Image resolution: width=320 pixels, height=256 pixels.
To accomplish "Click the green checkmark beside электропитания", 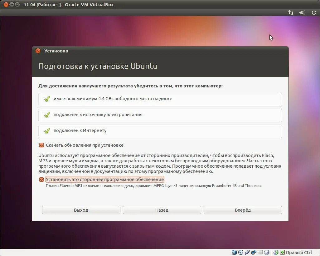I will pyautogui.click(x=47, y=115).
